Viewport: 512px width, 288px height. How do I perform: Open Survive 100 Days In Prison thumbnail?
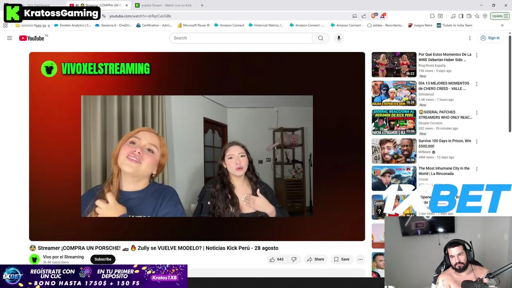pyautogui.click(x=394, y=151)
